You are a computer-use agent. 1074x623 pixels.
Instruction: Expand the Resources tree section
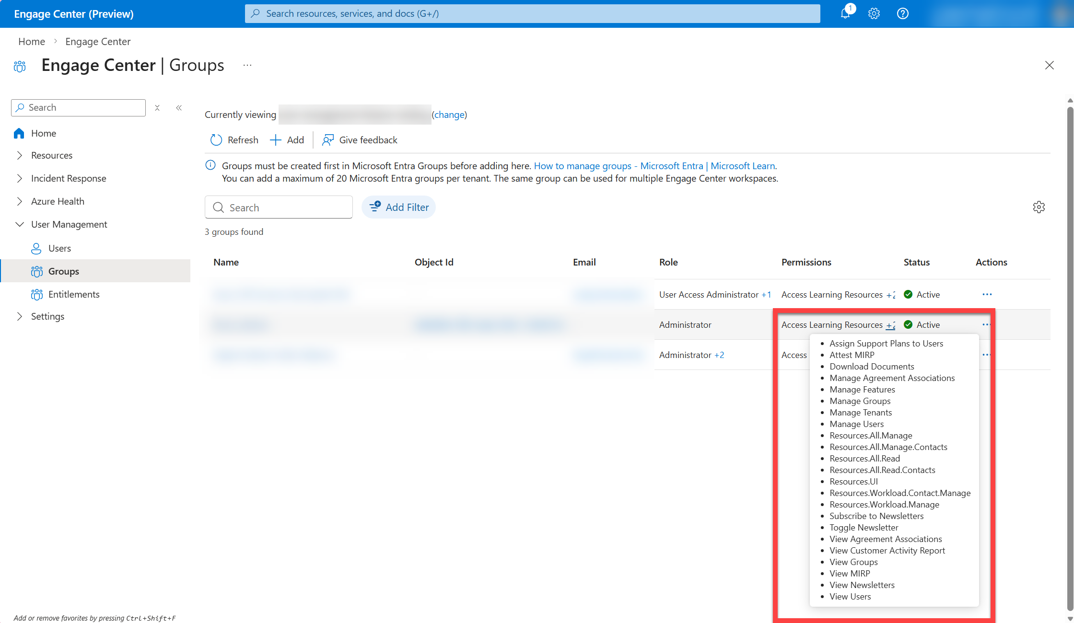click(x=20, y=155)
